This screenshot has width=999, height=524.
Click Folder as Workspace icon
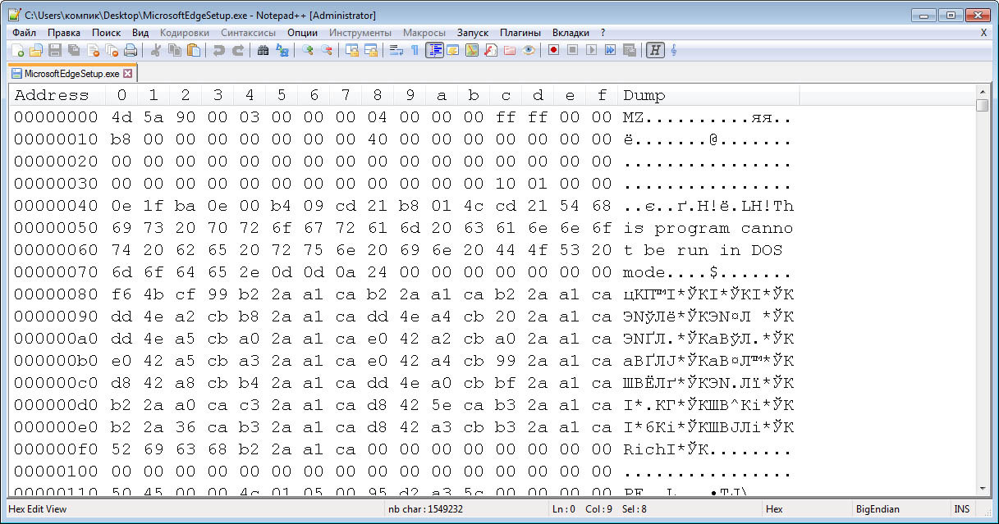510,50
